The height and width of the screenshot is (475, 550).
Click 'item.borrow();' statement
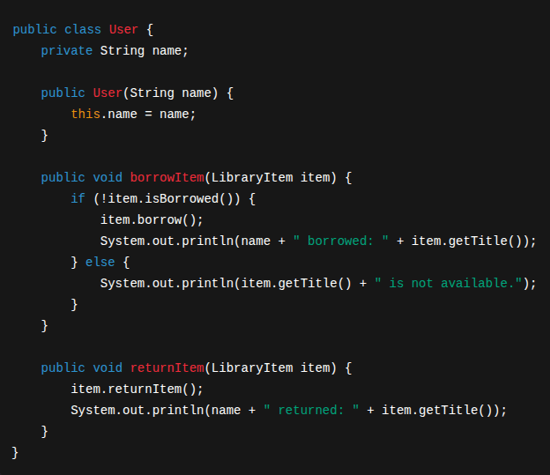(152, 220)
